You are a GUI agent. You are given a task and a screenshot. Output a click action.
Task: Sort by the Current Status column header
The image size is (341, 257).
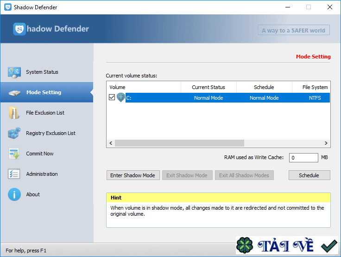pyautogui.click(x=208, y=87)
